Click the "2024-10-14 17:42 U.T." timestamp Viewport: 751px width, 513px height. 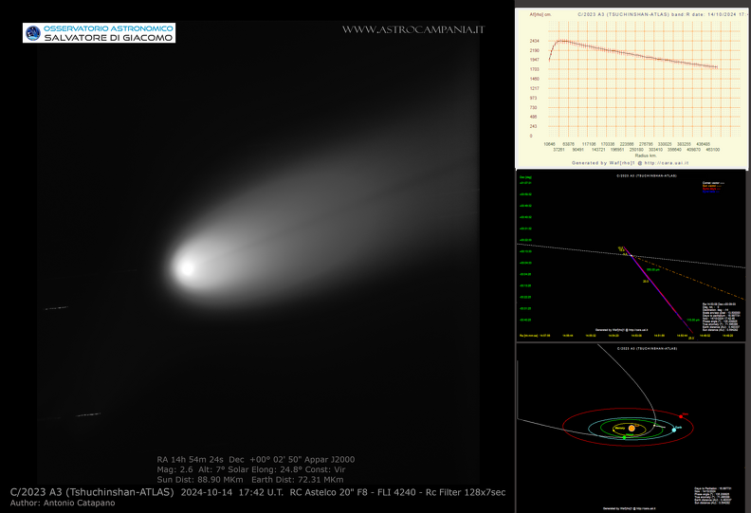pos(231,492)
